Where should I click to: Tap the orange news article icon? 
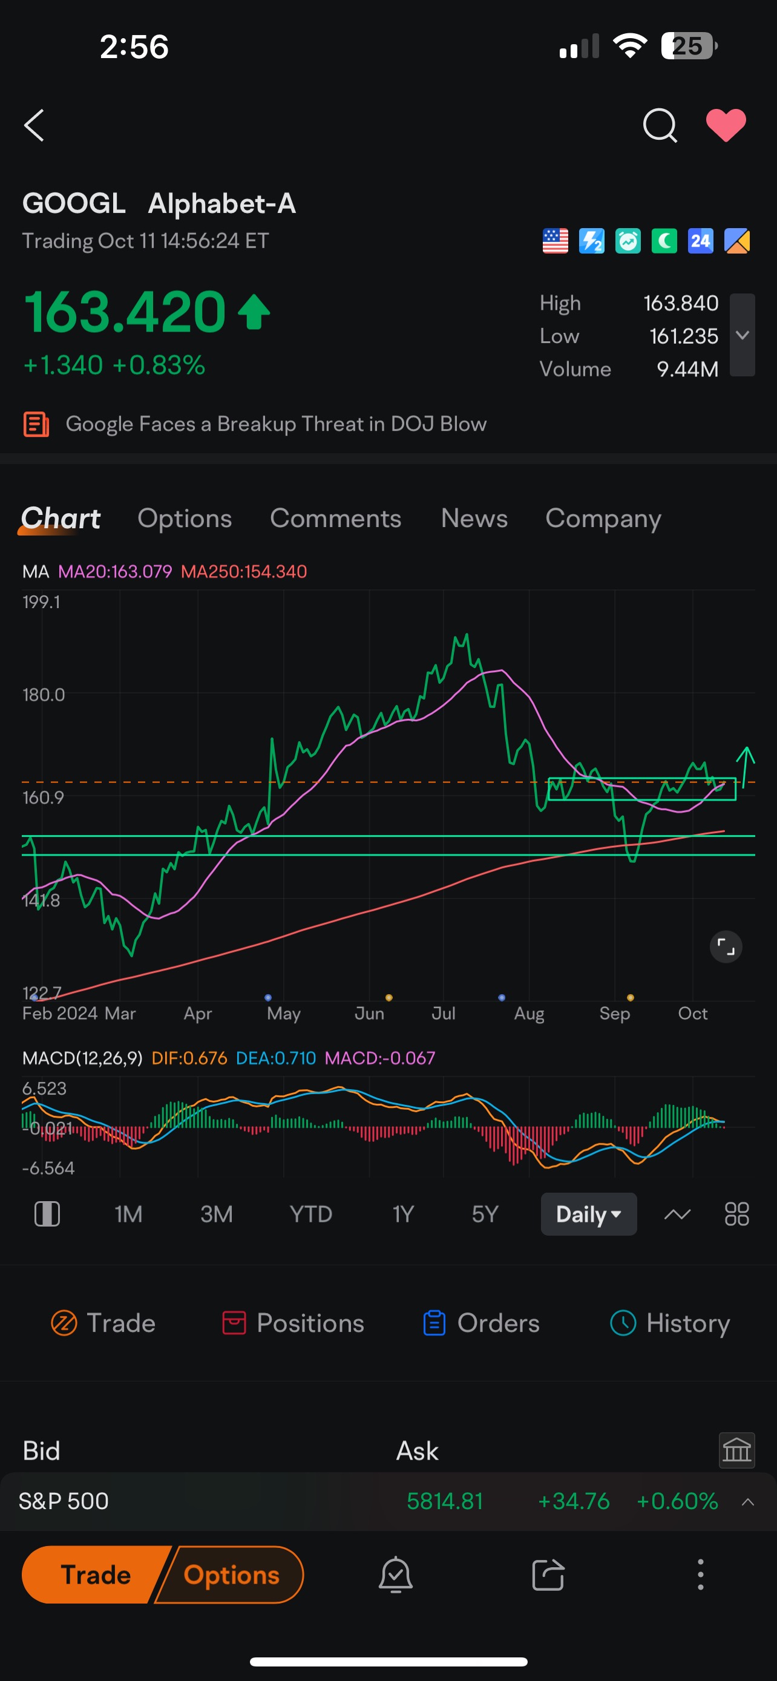pyautogui.click(x=36, y=424)
